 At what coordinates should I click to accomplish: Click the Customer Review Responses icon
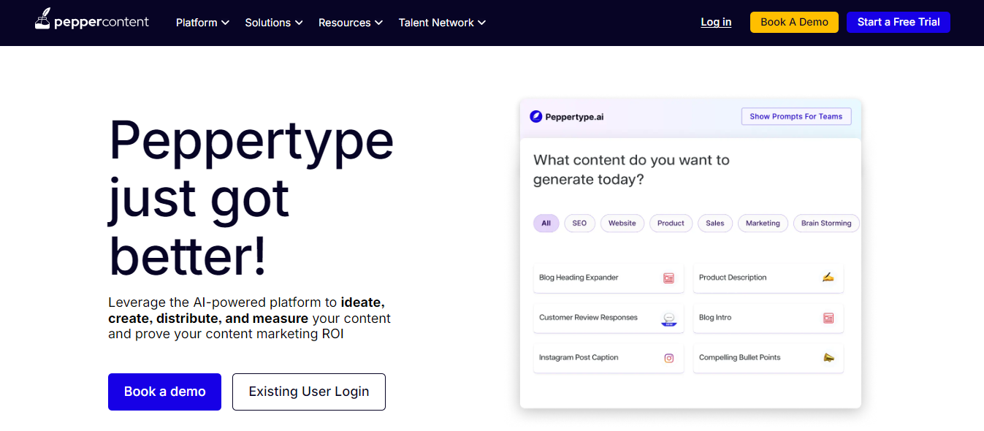point(668,319)
